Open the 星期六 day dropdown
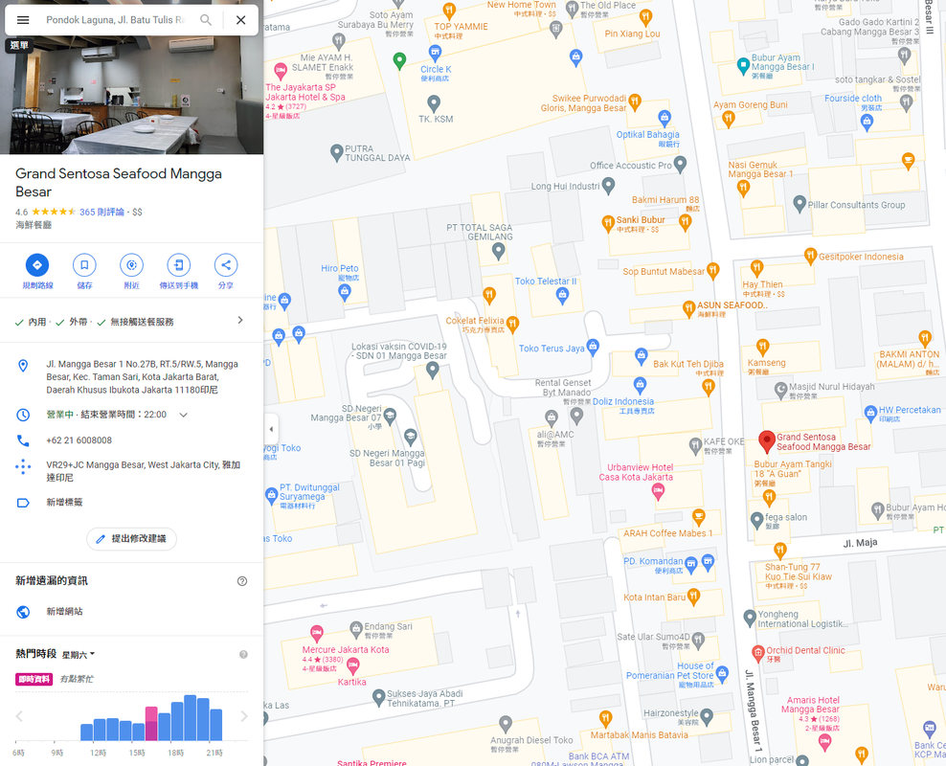946x766 pixels. pyautogui.click(x=79, y=654)
